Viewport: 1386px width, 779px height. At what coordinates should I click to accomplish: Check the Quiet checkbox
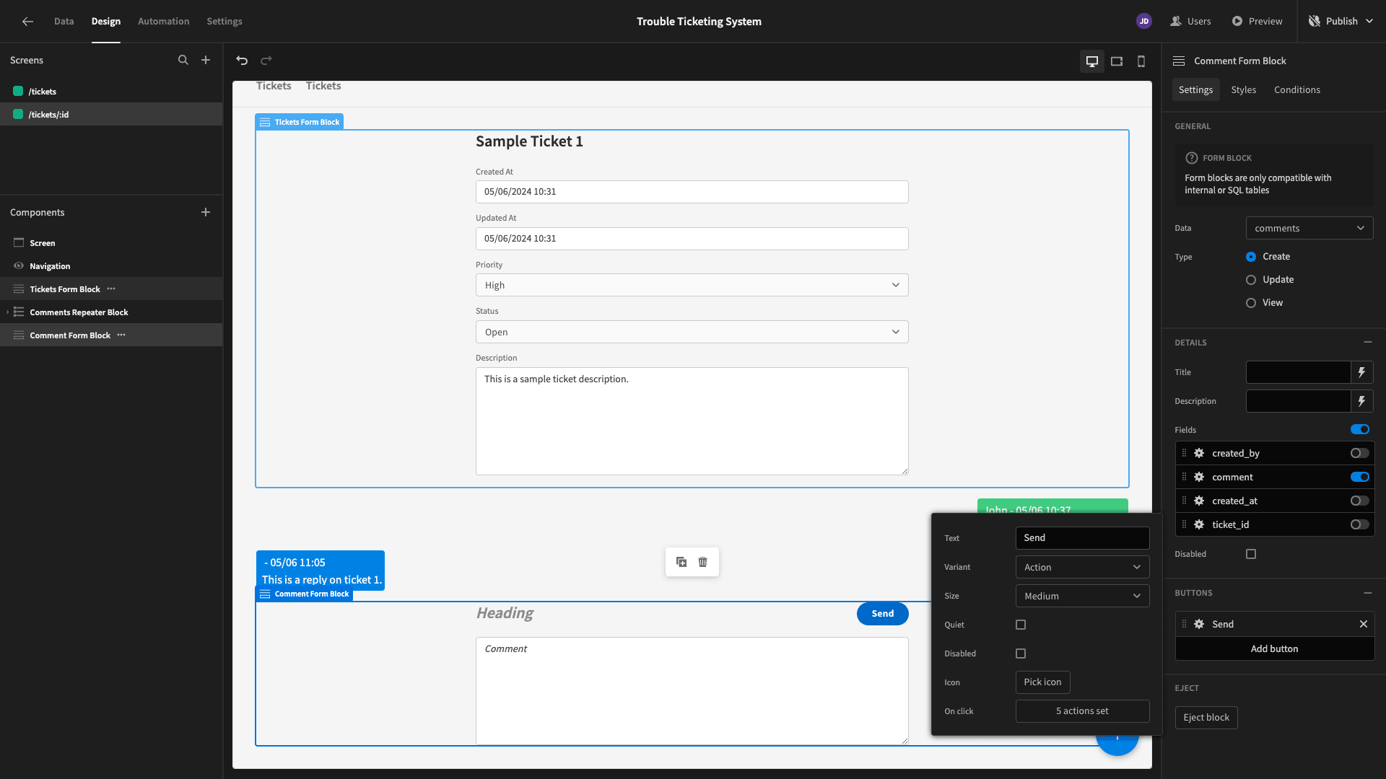tap(1021, 625)
